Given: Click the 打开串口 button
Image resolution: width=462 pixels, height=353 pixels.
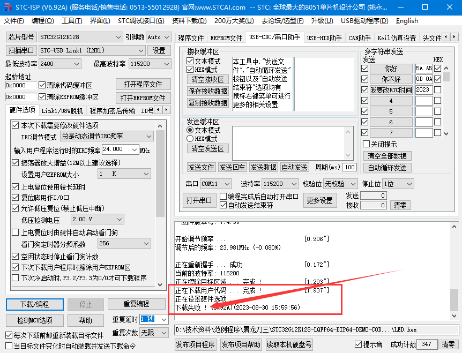Looking at the screenshot, I should point(199,201).
